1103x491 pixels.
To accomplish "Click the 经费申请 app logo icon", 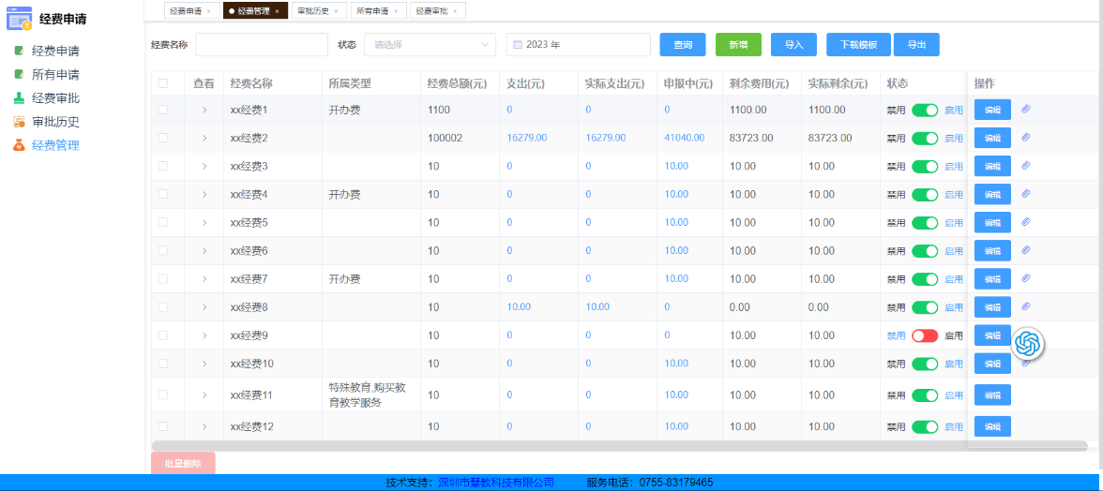I will tap(19, 19).
